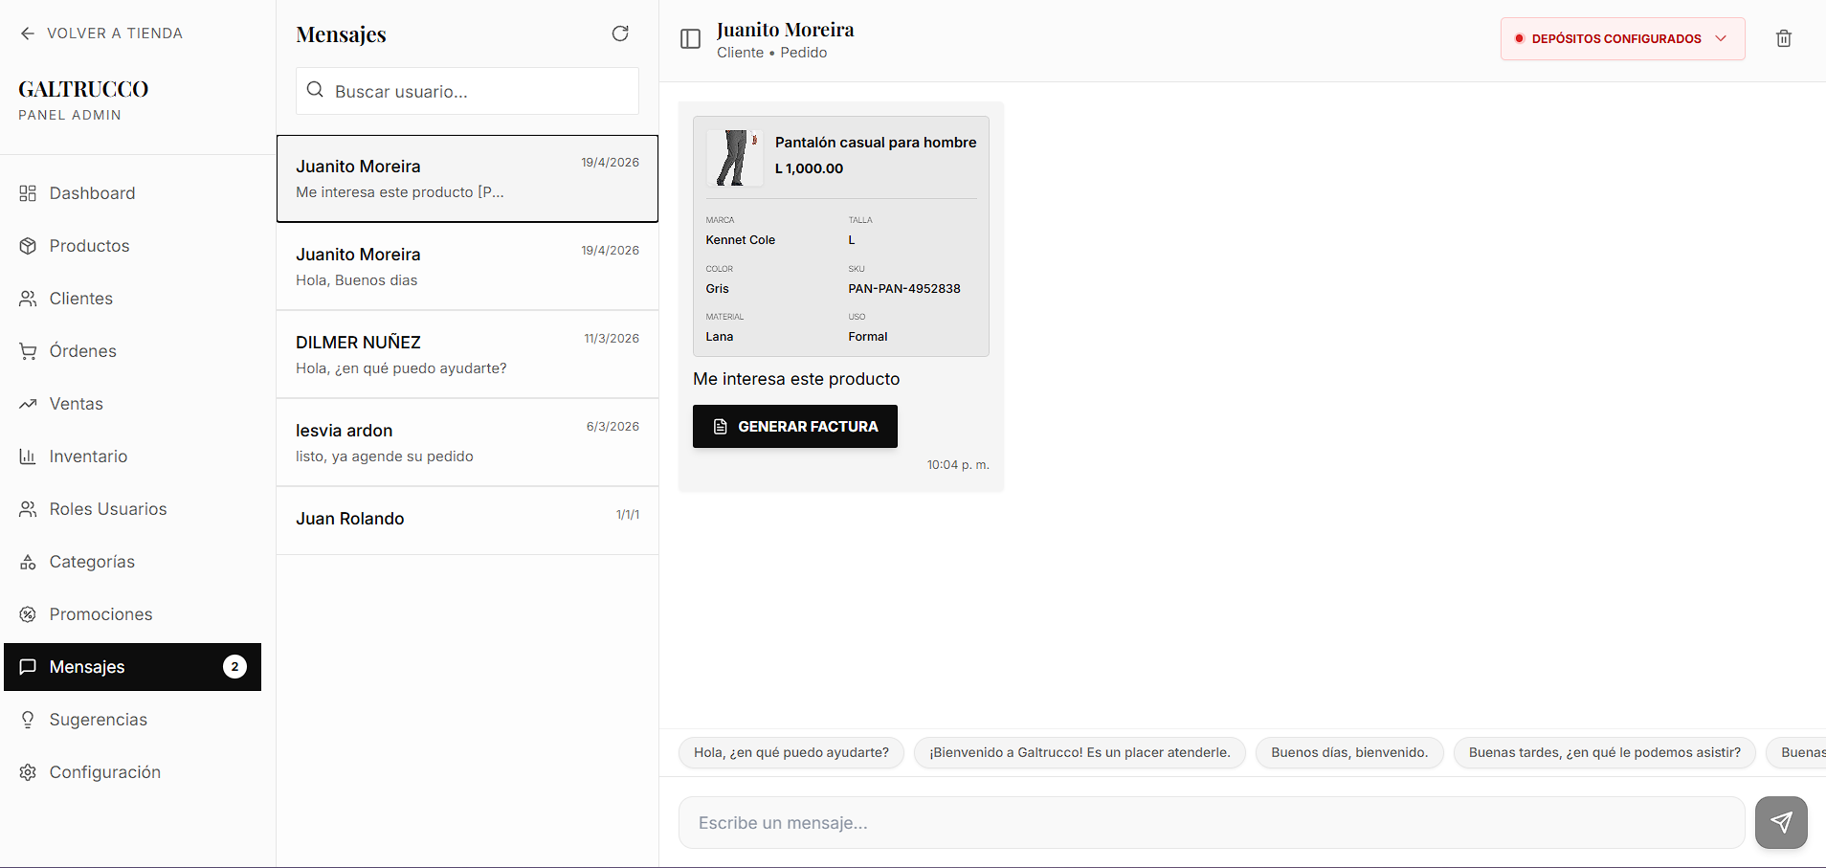
Task: Click the refresh messages icon
Action: click(620, 33)
